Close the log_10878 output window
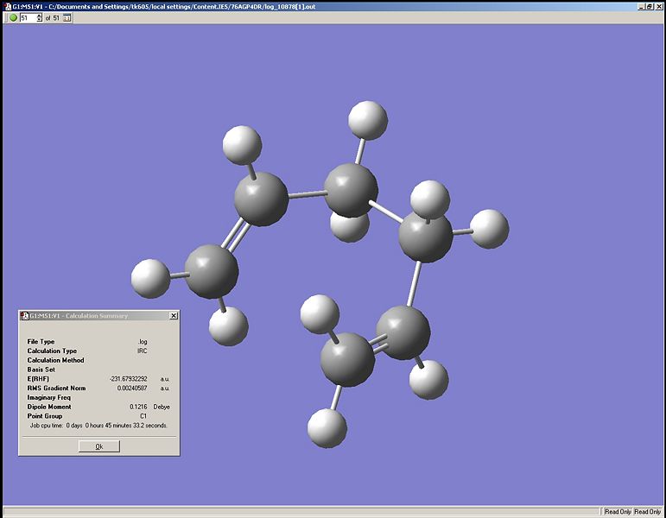 point(657,6)
